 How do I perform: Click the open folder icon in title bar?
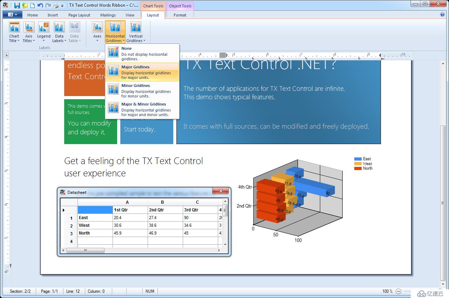click(x=25, y=5)
